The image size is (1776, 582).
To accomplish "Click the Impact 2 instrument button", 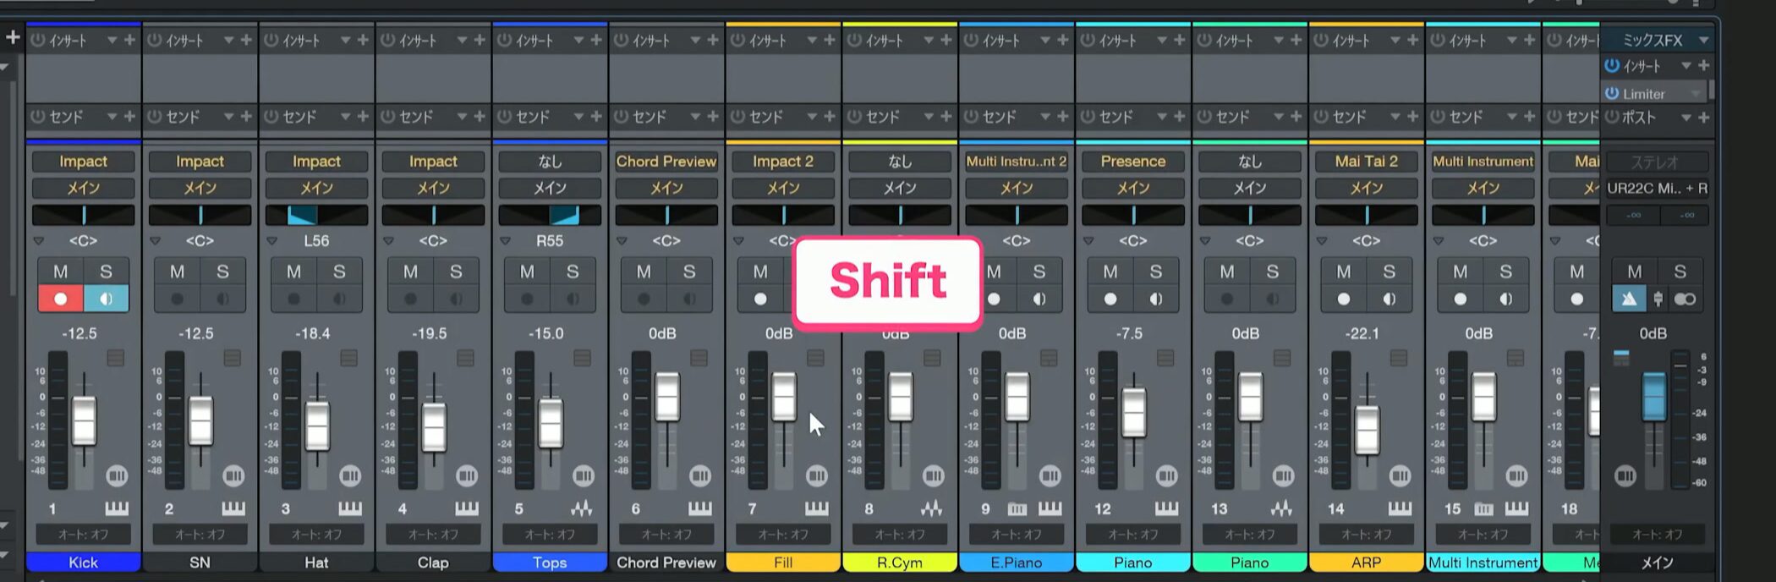I will pos(783,161).
